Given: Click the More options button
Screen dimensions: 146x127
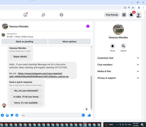Looking at the screenshot, I should 69,41.
